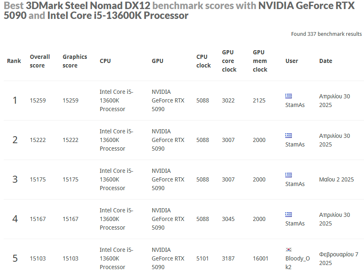This screenshot has width=364, height=272.
Task: Sort by the Overall score column header
Action: [40, 61]
